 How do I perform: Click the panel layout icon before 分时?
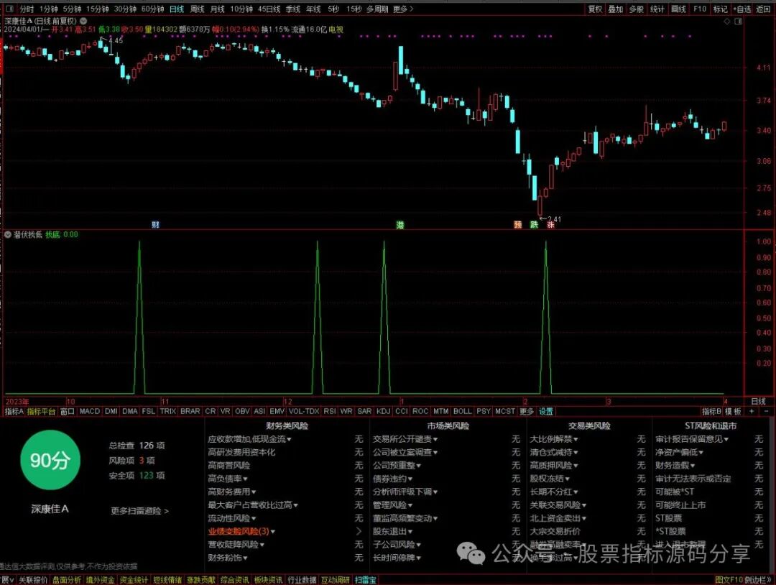(x=9, y=9)
